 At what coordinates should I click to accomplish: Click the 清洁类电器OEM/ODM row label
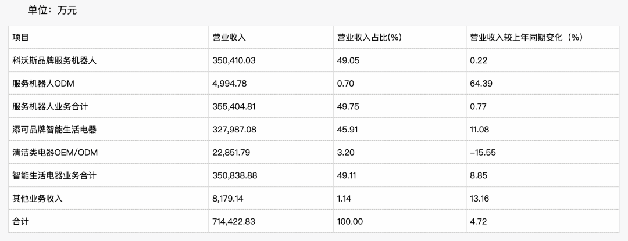55,152
